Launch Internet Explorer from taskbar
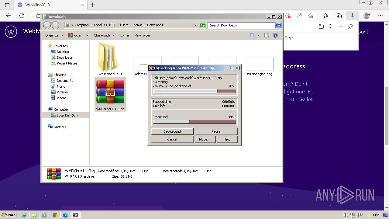 (x=24, y=215)
